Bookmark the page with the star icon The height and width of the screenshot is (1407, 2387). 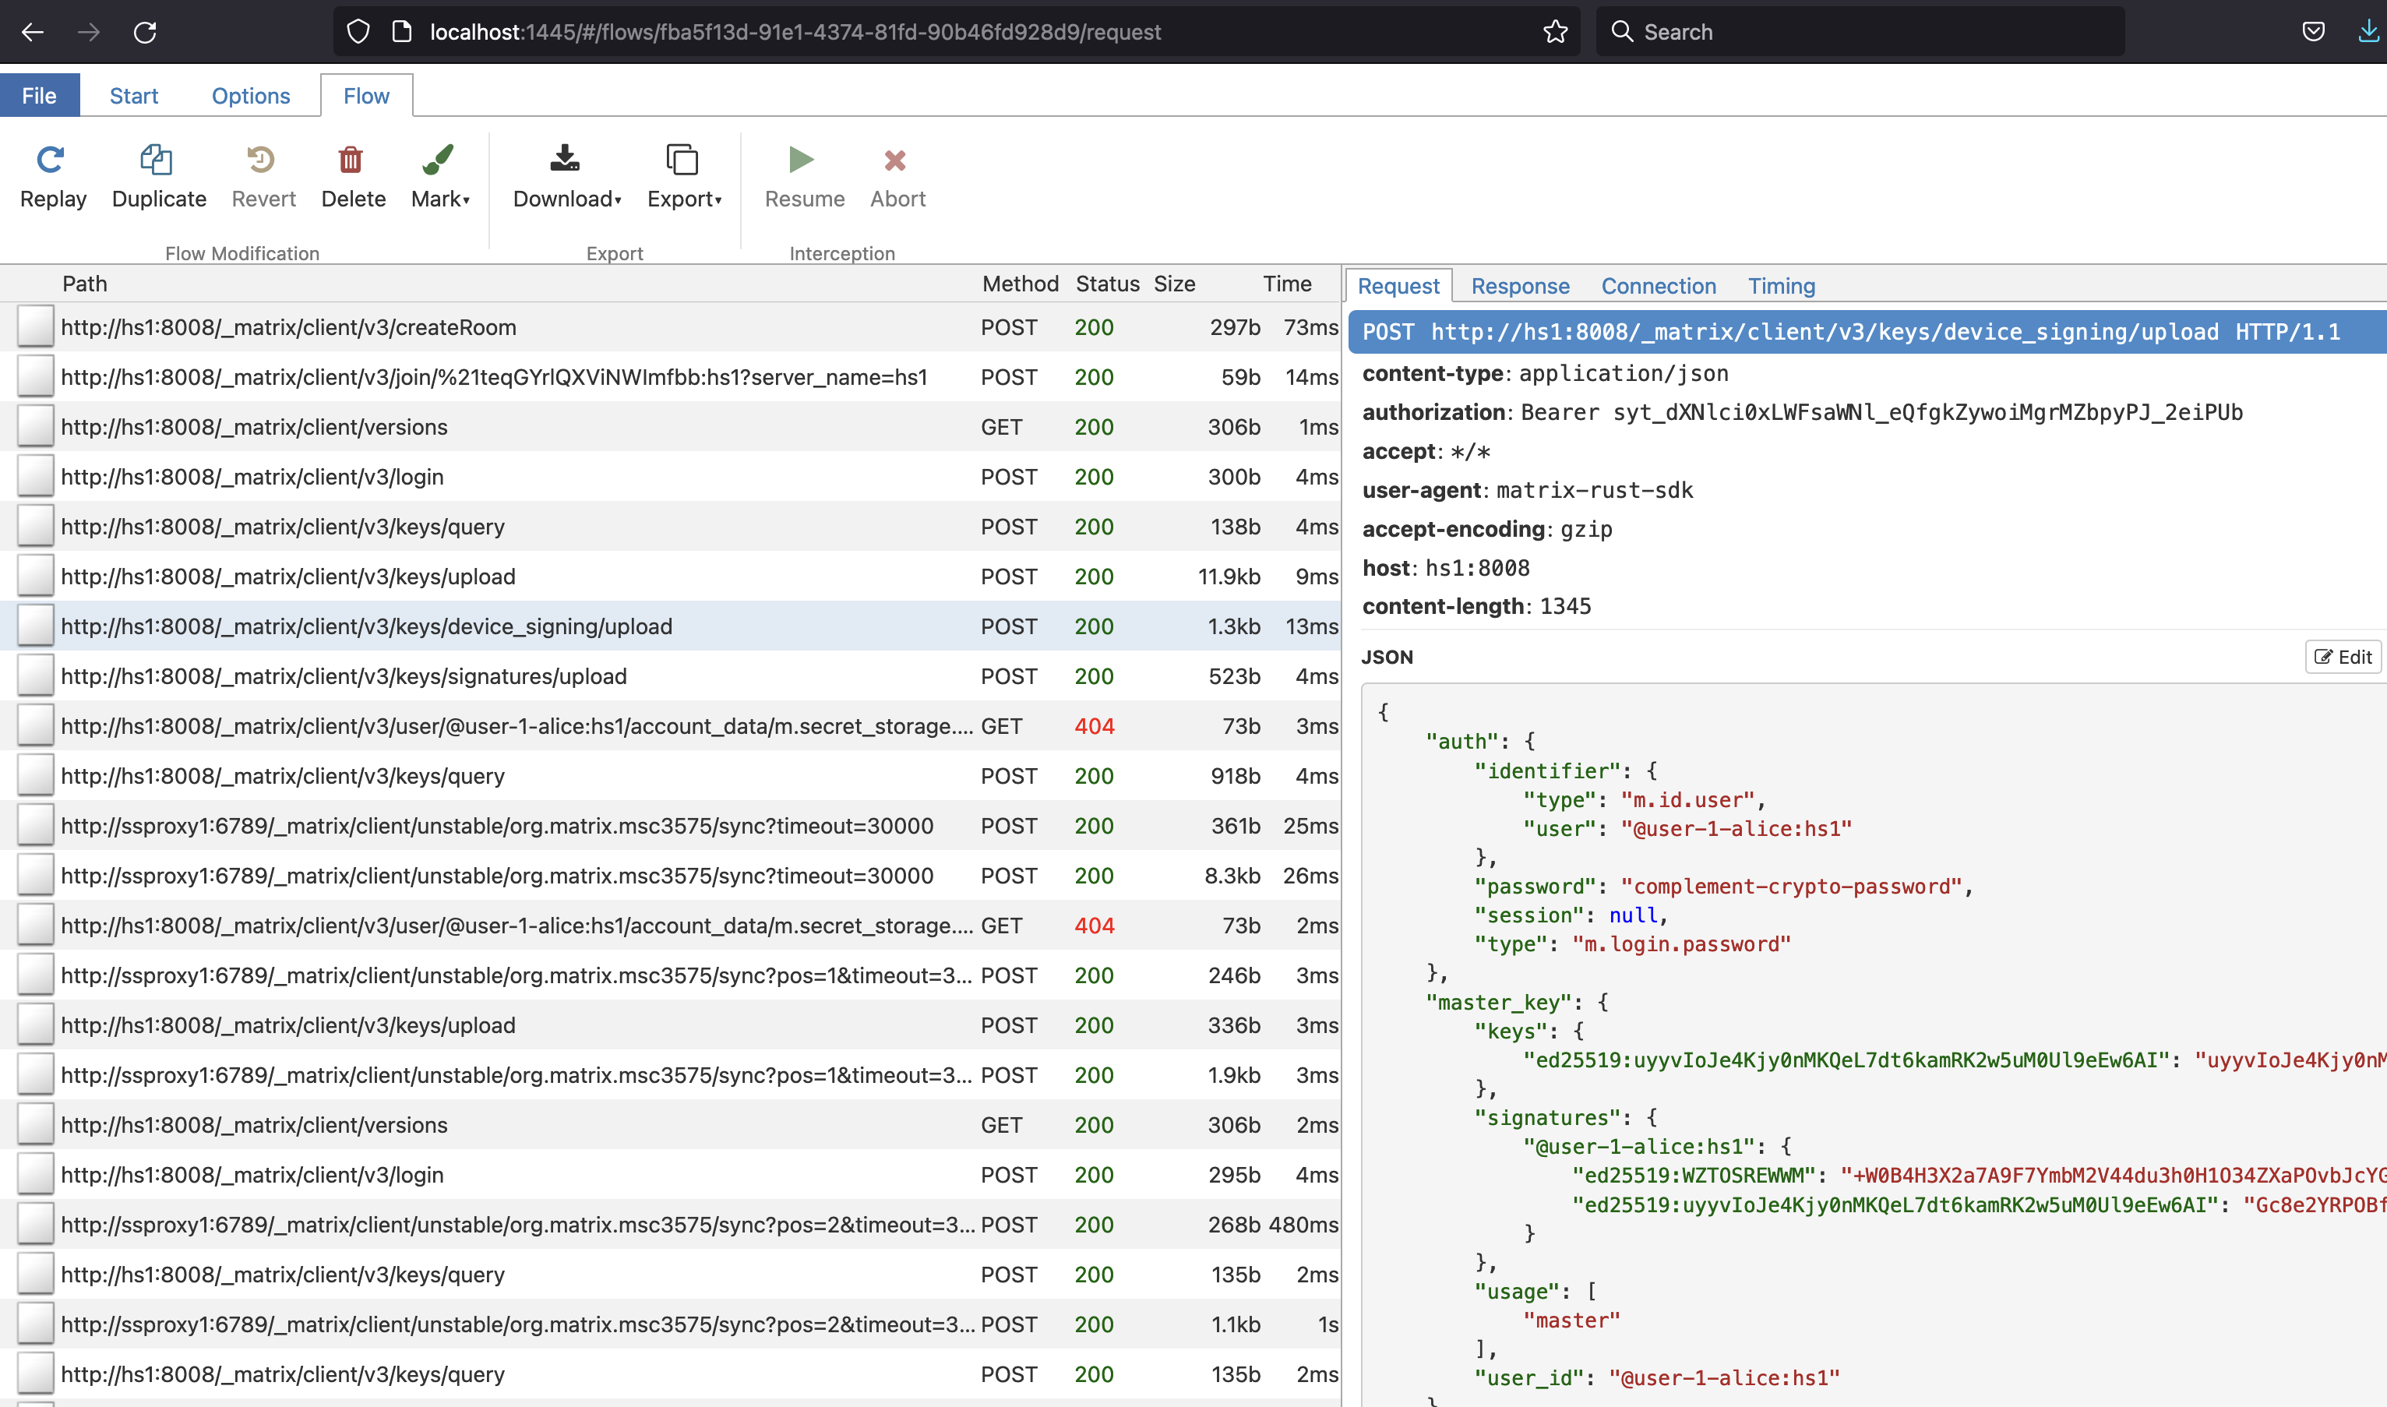pos(1556,31)
